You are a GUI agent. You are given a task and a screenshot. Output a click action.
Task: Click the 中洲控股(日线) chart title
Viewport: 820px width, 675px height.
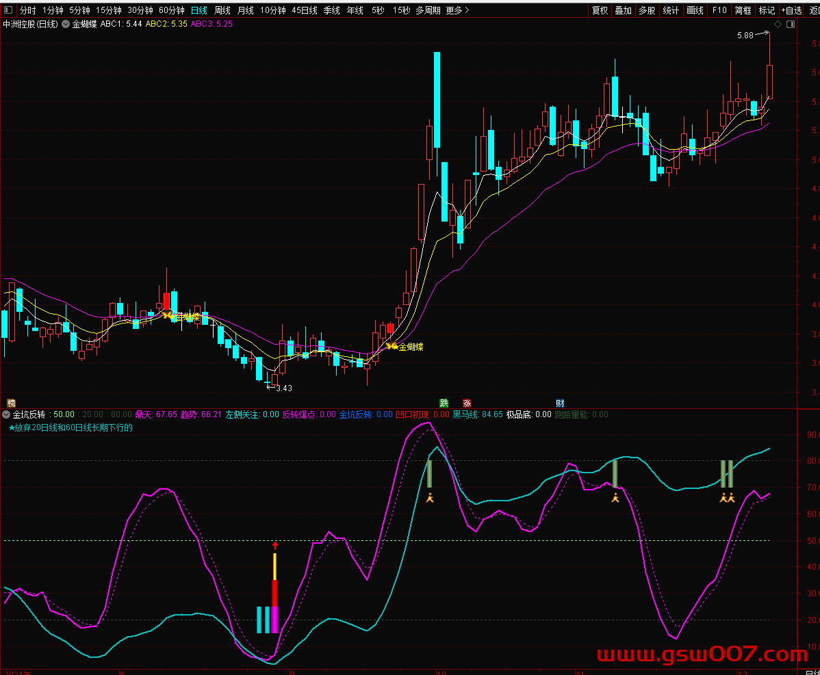tap(30, 24)
